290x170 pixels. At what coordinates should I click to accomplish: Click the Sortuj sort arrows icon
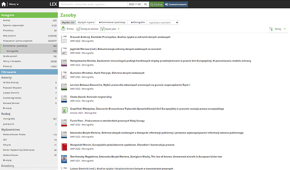tap(271, 29)
